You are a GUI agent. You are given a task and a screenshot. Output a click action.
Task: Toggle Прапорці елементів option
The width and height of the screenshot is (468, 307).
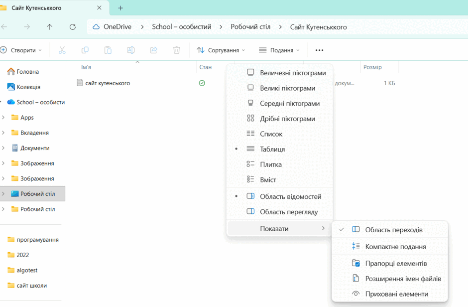point(390,264)
